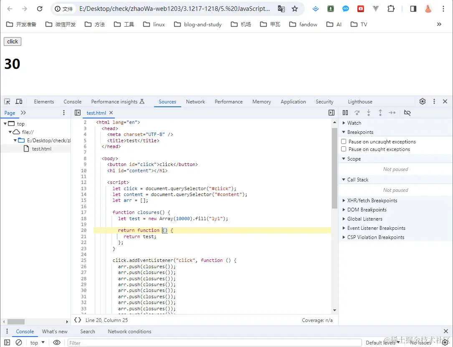
Task: Open Chrome's three-dot menu
Action: [443, 9]
